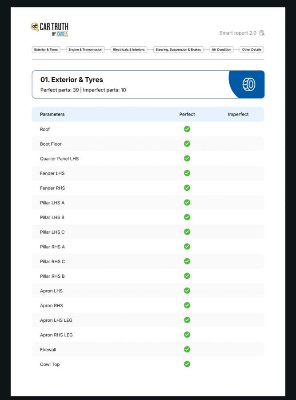Select the Apron RHS LEG label
This screenshot has width=296, height=400.
(56, 335)
